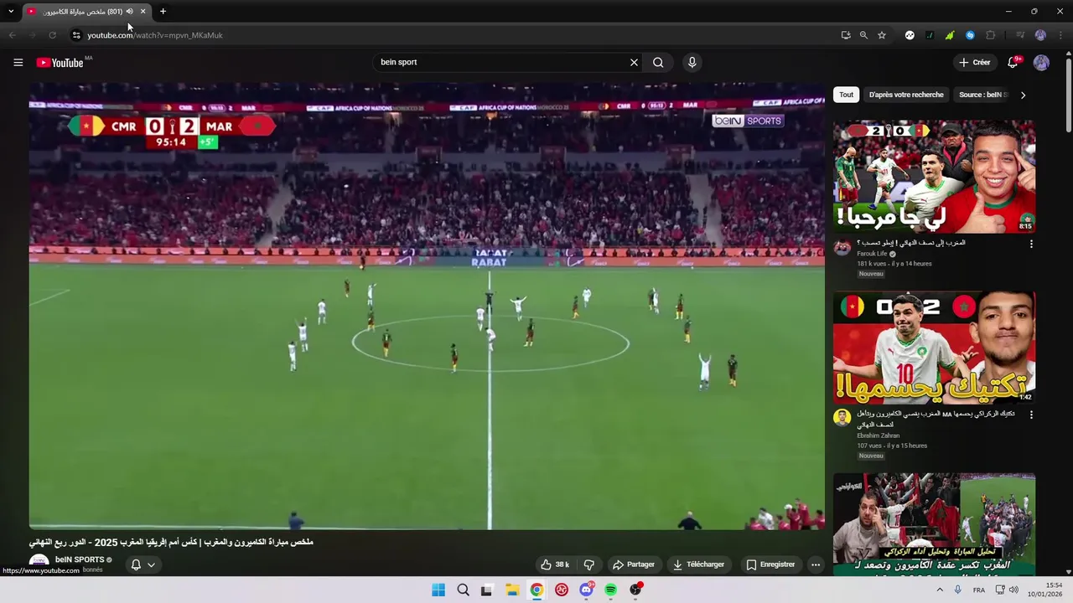Start voice search with the microphone
This screenshot has height=603, width=1073.
[692, 62]
